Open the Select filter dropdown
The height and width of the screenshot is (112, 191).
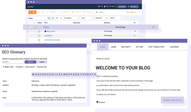116,18
